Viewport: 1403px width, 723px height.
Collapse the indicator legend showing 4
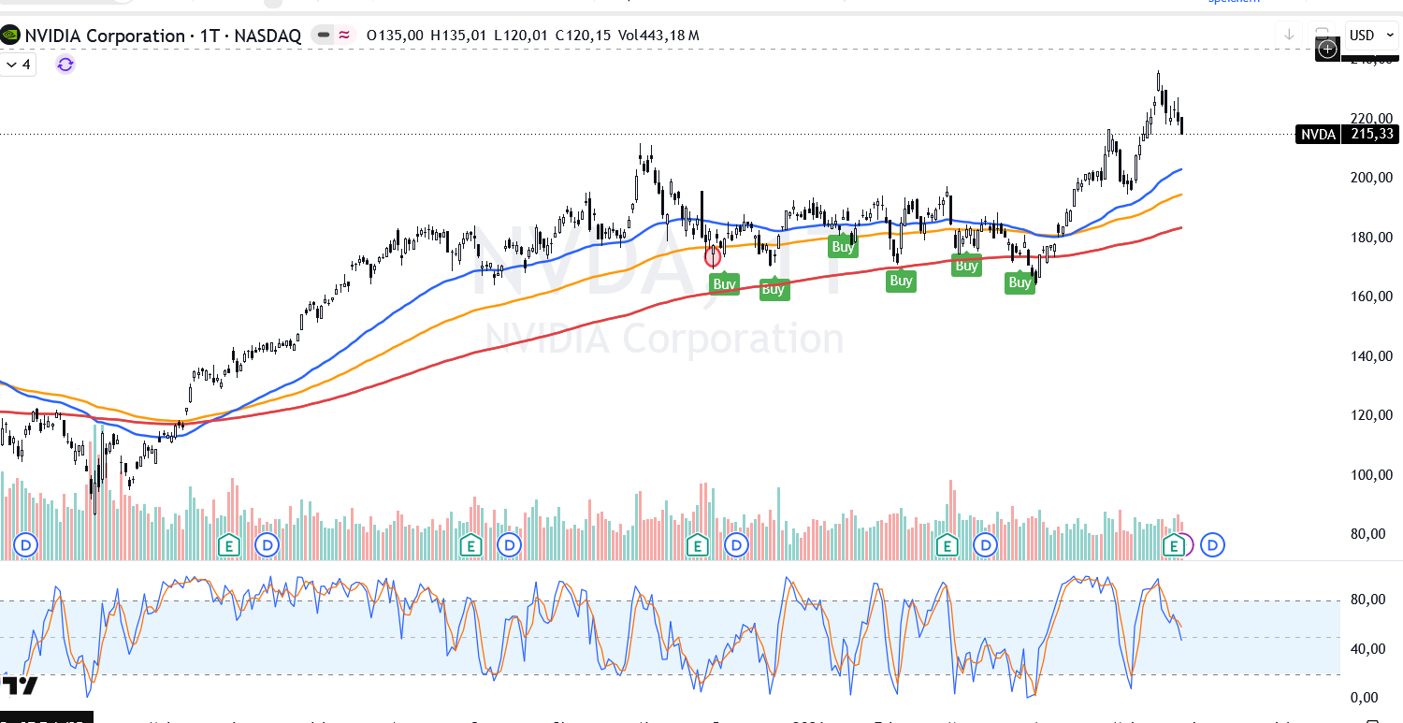pos(18,65)
